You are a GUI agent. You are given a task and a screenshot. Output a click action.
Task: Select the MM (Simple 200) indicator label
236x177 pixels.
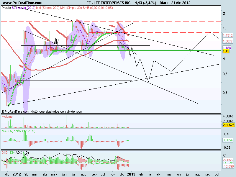[x=48, y=8]
